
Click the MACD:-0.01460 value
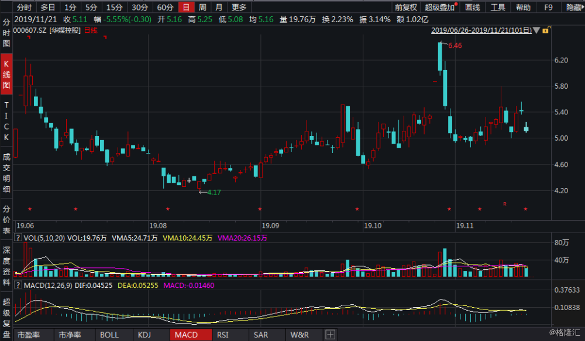click(x=189, y=286)
